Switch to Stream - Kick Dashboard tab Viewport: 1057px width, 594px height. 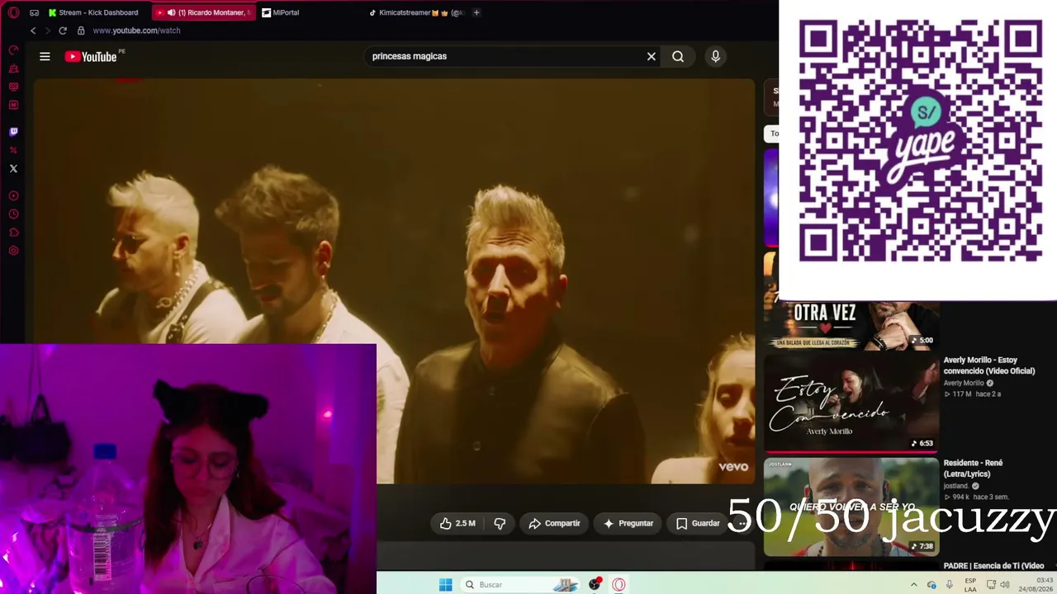(x=94, y=12)
